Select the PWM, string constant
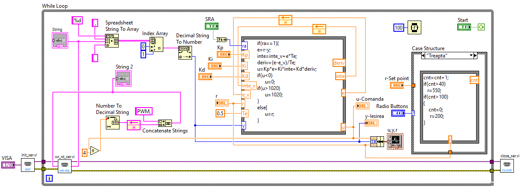The width and height of the screenshot is (522, 189). 144,111
